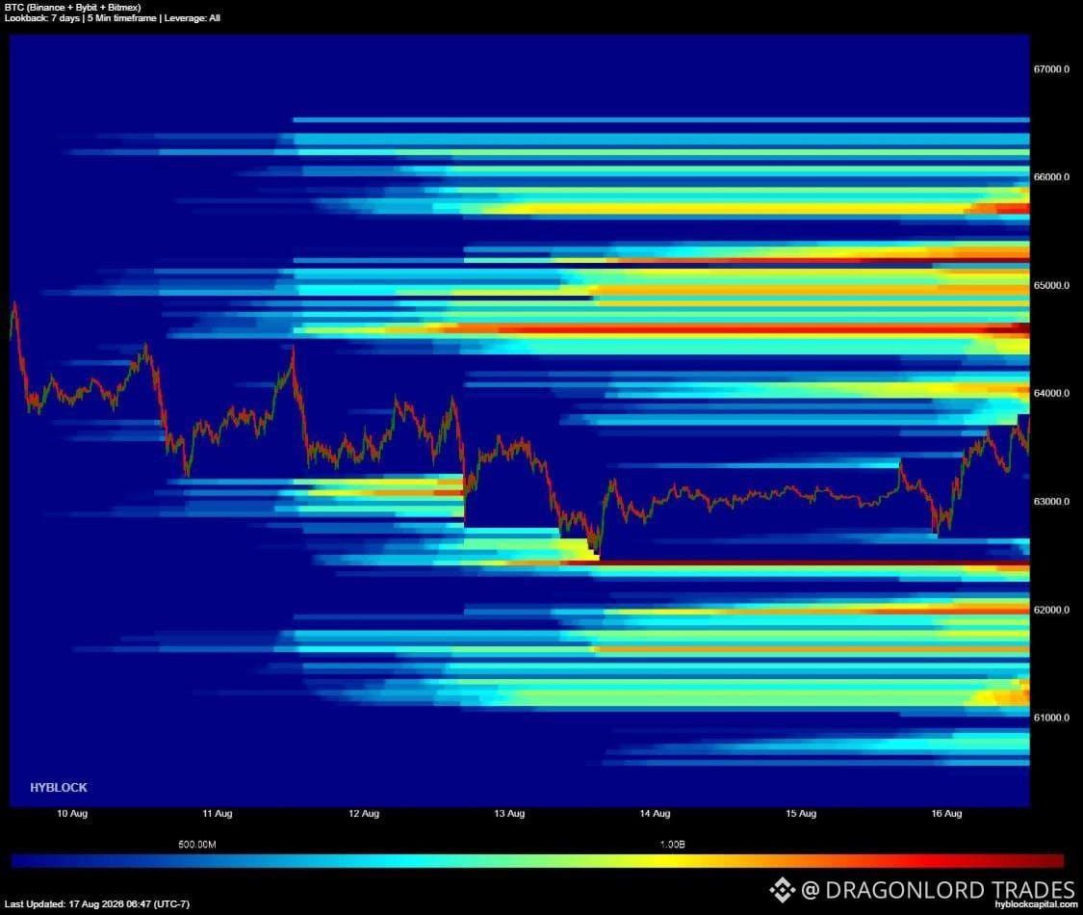Click the 67000.0 price axis label

pos(1051,69)
